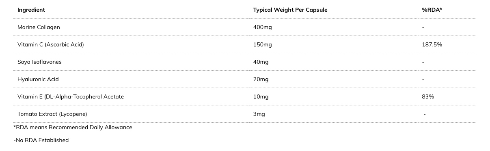Click the RDA means Recommended Daily Allowance footnote
Viewport: 490px width, 151px height.
click(73, 127)
